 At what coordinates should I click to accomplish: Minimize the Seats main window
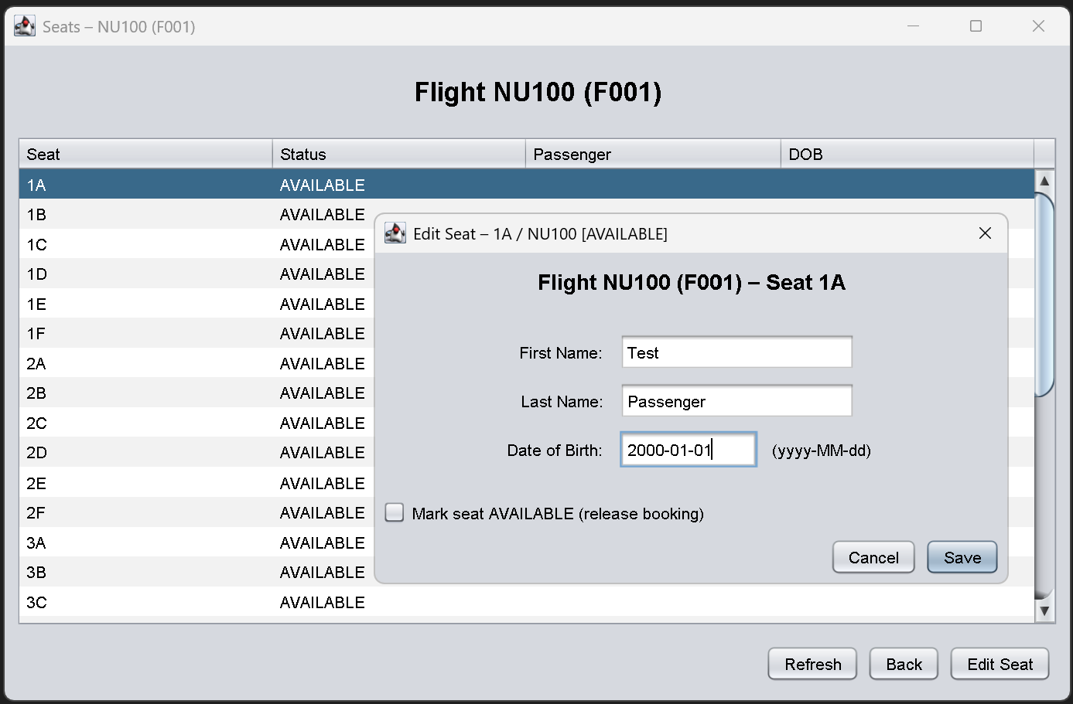point(913,26)
